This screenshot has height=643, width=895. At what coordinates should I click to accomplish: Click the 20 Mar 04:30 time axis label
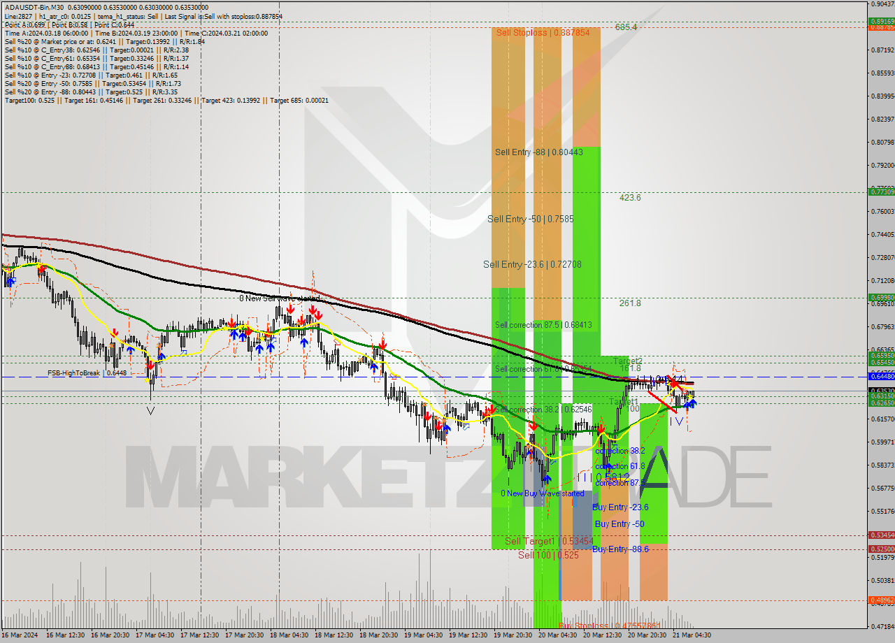click(x=557, y=635)
